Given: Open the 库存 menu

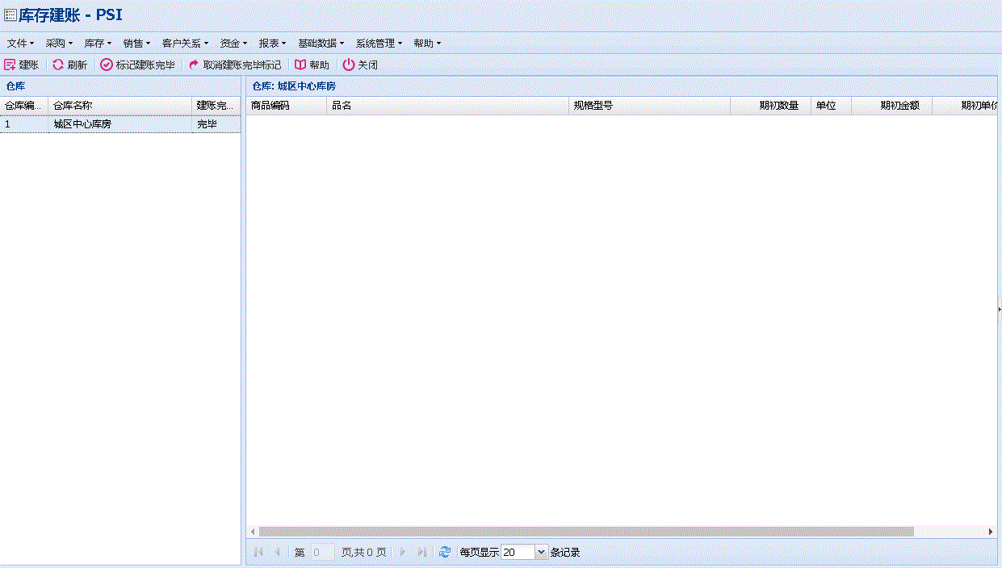Looking at the screenshot, I should (x=98, y=43).
